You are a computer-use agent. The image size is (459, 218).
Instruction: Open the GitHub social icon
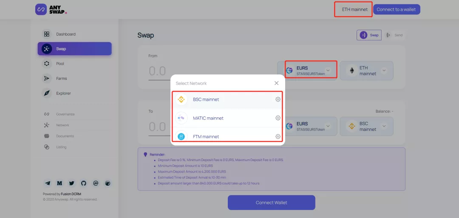point(84,184)
